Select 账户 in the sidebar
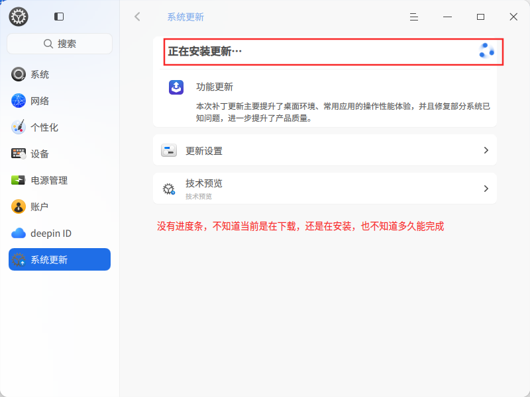 (x=39, y=206)
